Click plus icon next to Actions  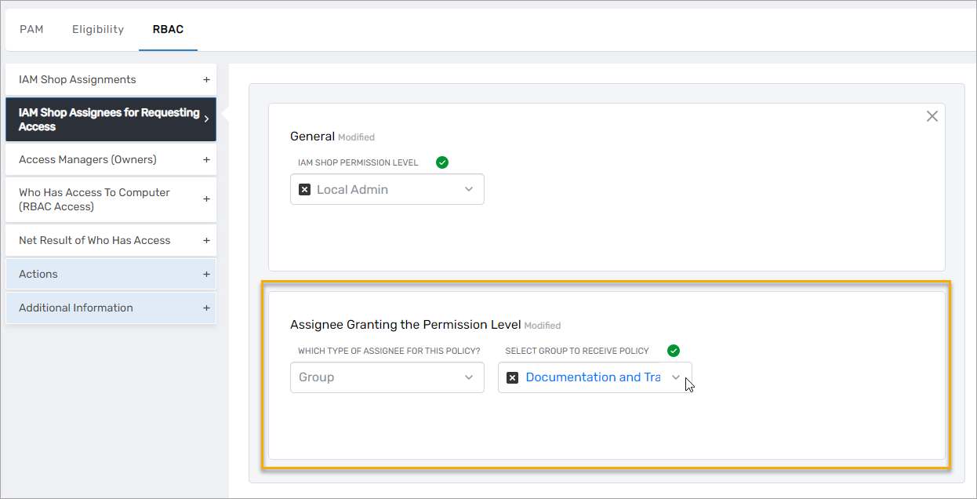point(206,274)
